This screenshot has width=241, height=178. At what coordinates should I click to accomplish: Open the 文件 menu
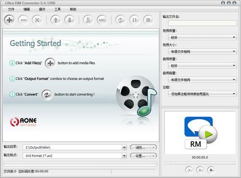click(x=11, y=9)
